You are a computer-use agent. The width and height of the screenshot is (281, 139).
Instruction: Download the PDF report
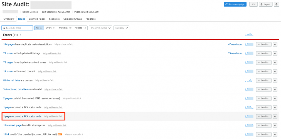pos(253,4)
